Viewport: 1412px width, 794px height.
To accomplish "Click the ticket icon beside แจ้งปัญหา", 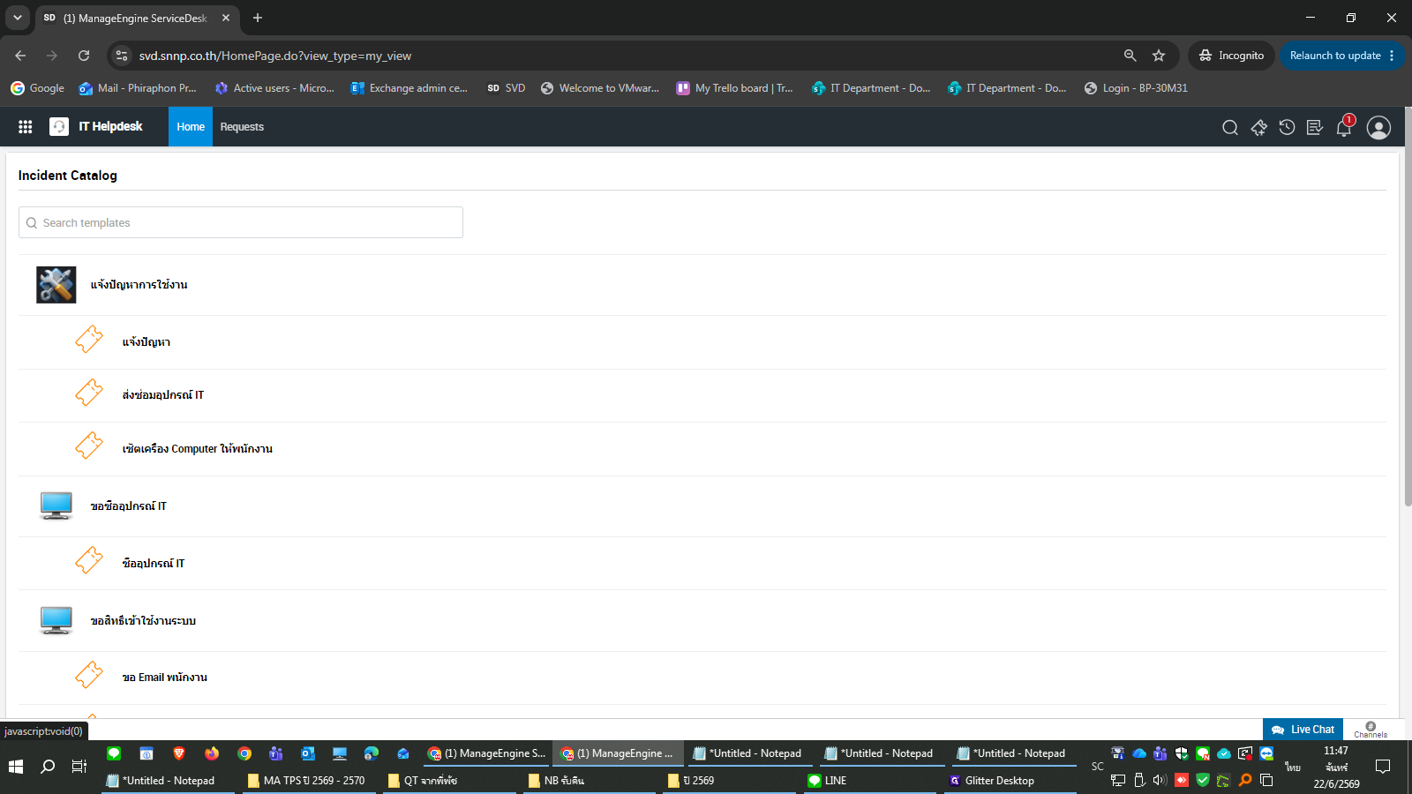I will (x=89, y=340).
